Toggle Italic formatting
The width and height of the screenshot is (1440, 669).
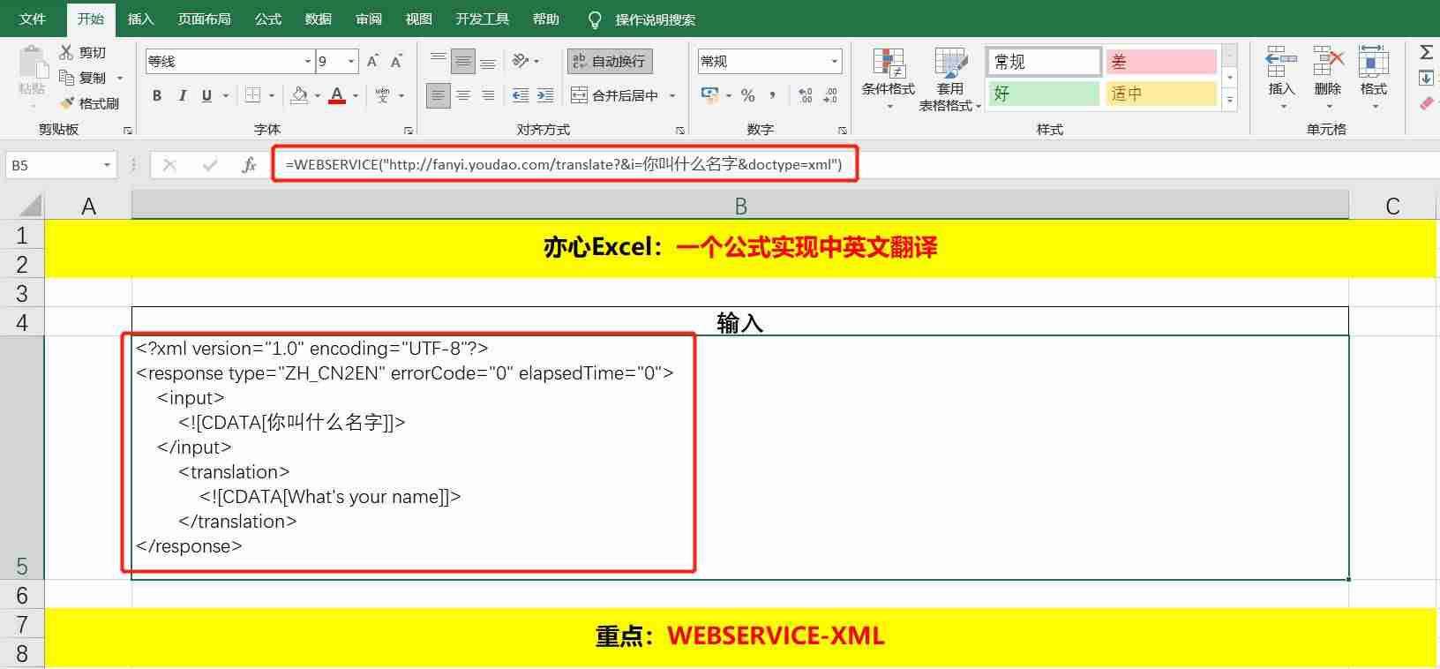182,95
